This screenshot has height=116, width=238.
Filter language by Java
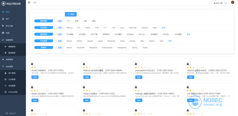click(x=122, y=28)
